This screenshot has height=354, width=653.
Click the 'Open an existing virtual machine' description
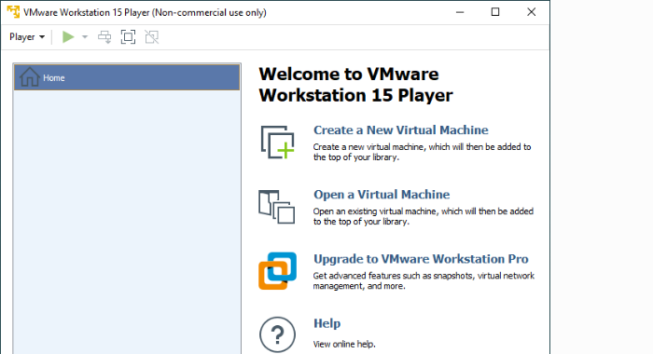click(424, 216)
